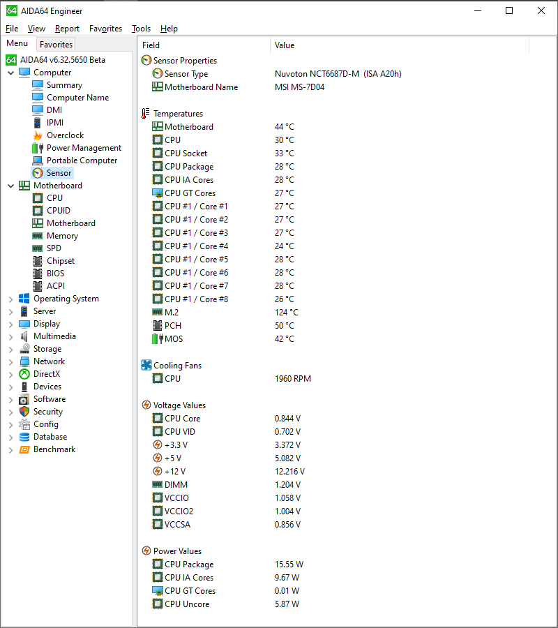Collapse the Computer tree node
The image size is (558, 628).
pyautogui.click(x=10, y=73)
